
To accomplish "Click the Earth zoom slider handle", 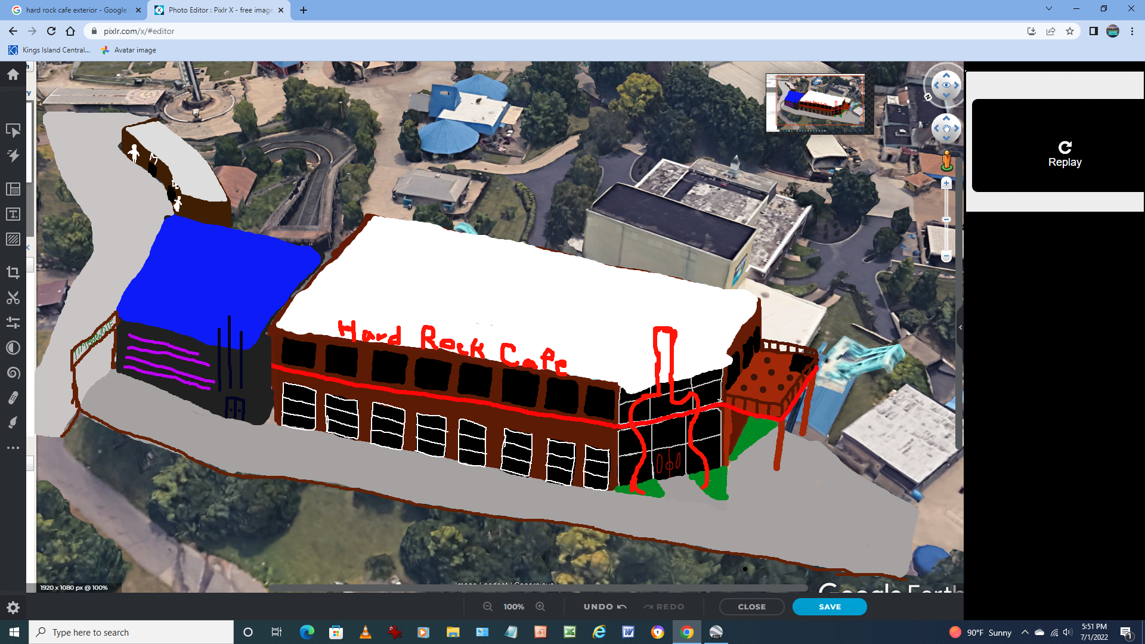I will pyautogui.click(x=946, y=220).
